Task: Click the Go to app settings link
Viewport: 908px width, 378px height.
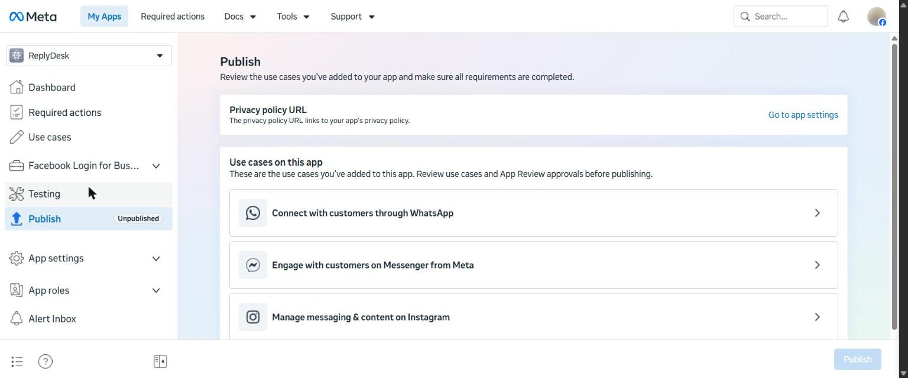Action: pos(803,115)
